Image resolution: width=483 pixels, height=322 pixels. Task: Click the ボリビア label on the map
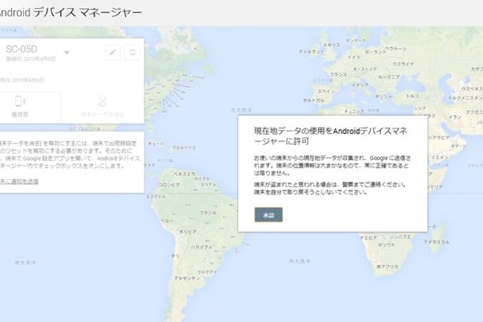[187, 231]
